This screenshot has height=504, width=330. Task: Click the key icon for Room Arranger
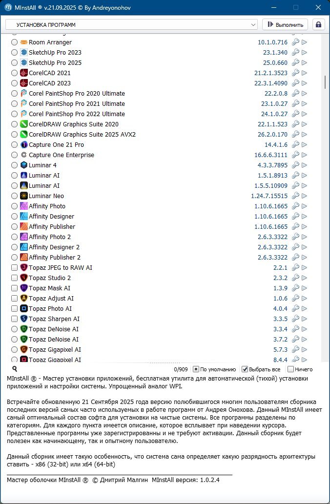click(x=295, y=42)
